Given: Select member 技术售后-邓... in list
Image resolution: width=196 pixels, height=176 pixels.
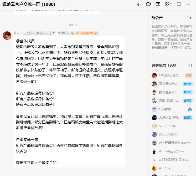Looking at the screenshot, I should click(x=172, y=92).
